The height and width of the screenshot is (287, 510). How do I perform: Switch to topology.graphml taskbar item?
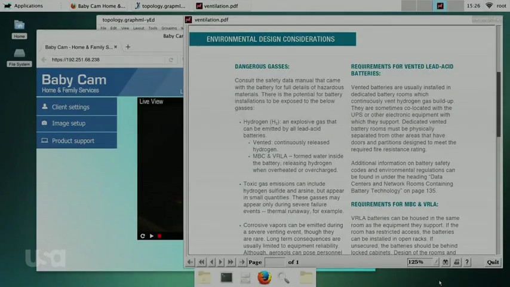coord(160,6)
